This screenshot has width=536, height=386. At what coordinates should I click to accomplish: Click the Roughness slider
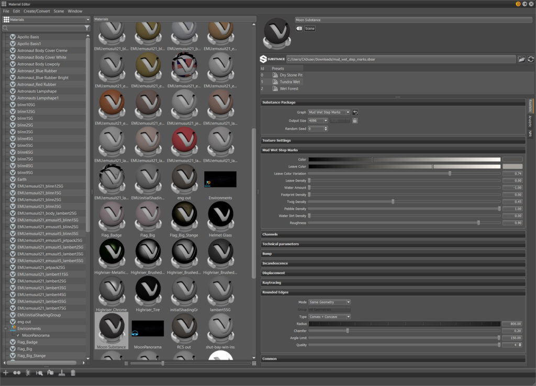click(405, 223)
